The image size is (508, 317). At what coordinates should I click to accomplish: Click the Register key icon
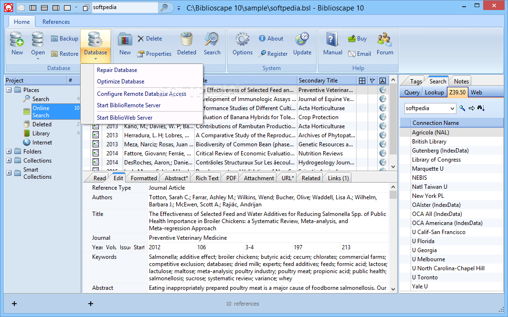pos(262,54)
